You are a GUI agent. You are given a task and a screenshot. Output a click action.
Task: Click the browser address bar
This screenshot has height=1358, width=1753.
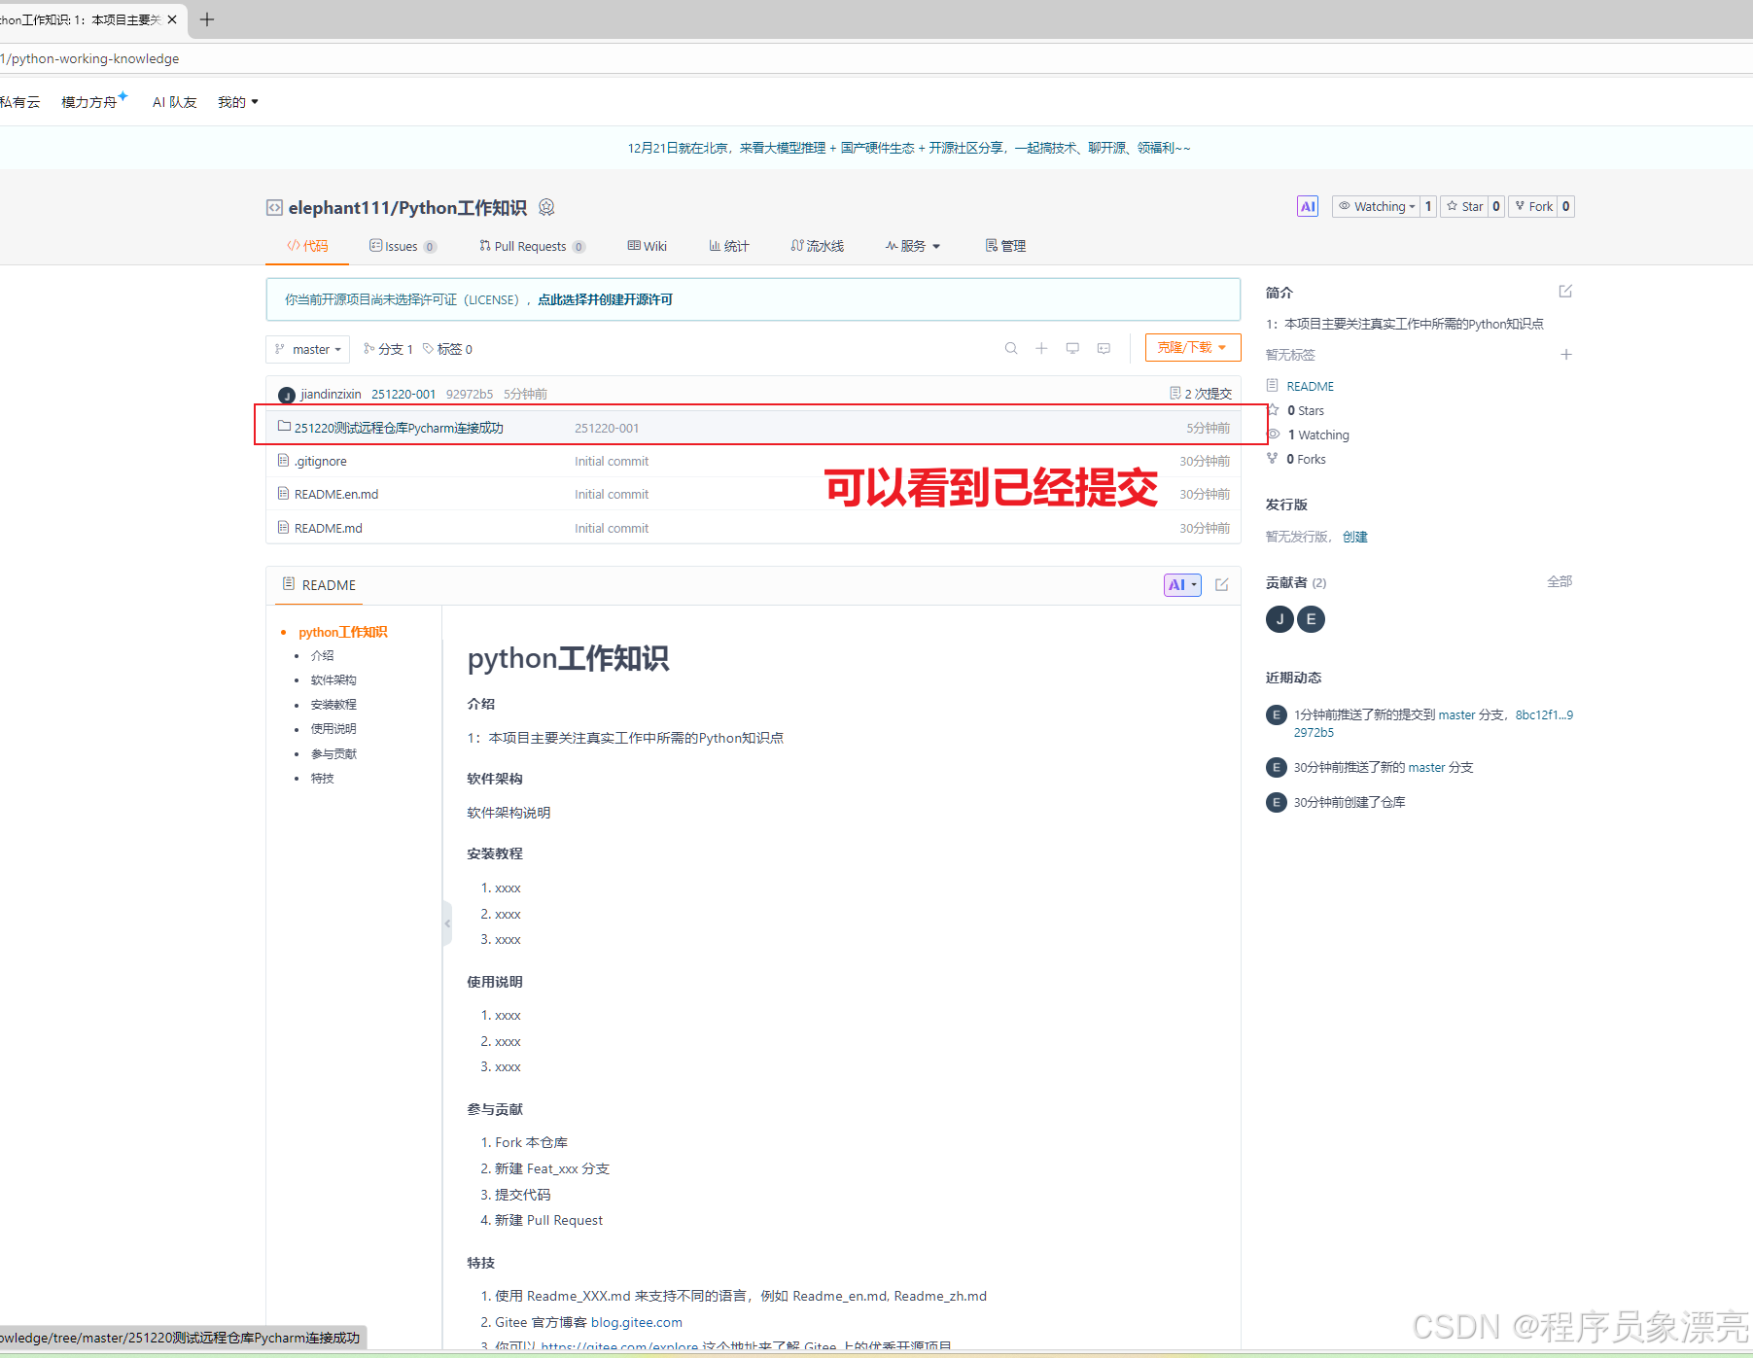[875, 58]
